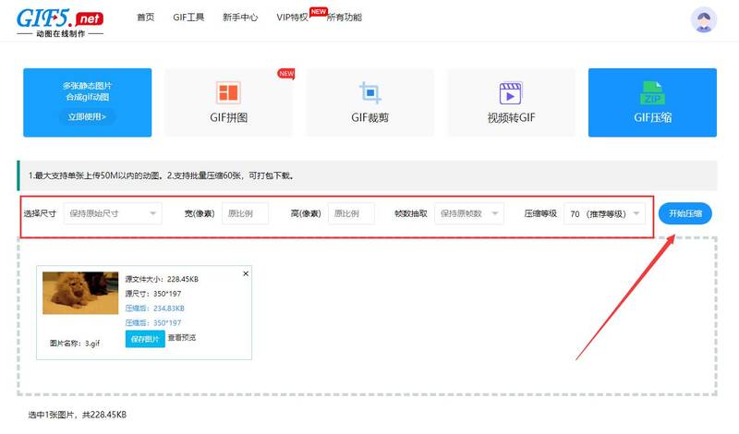Open the GIF工具 menu
739x434 pixels.
coord(188,18)
